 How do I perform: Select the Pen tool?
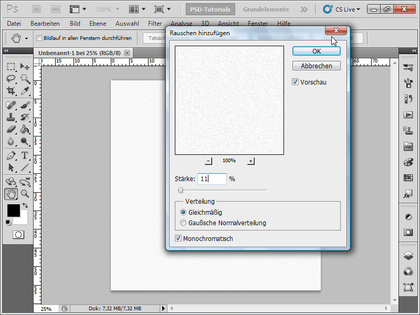pos(11,155)
